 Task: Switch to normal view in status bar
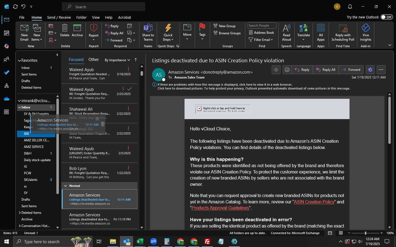(x=330, y=233)
